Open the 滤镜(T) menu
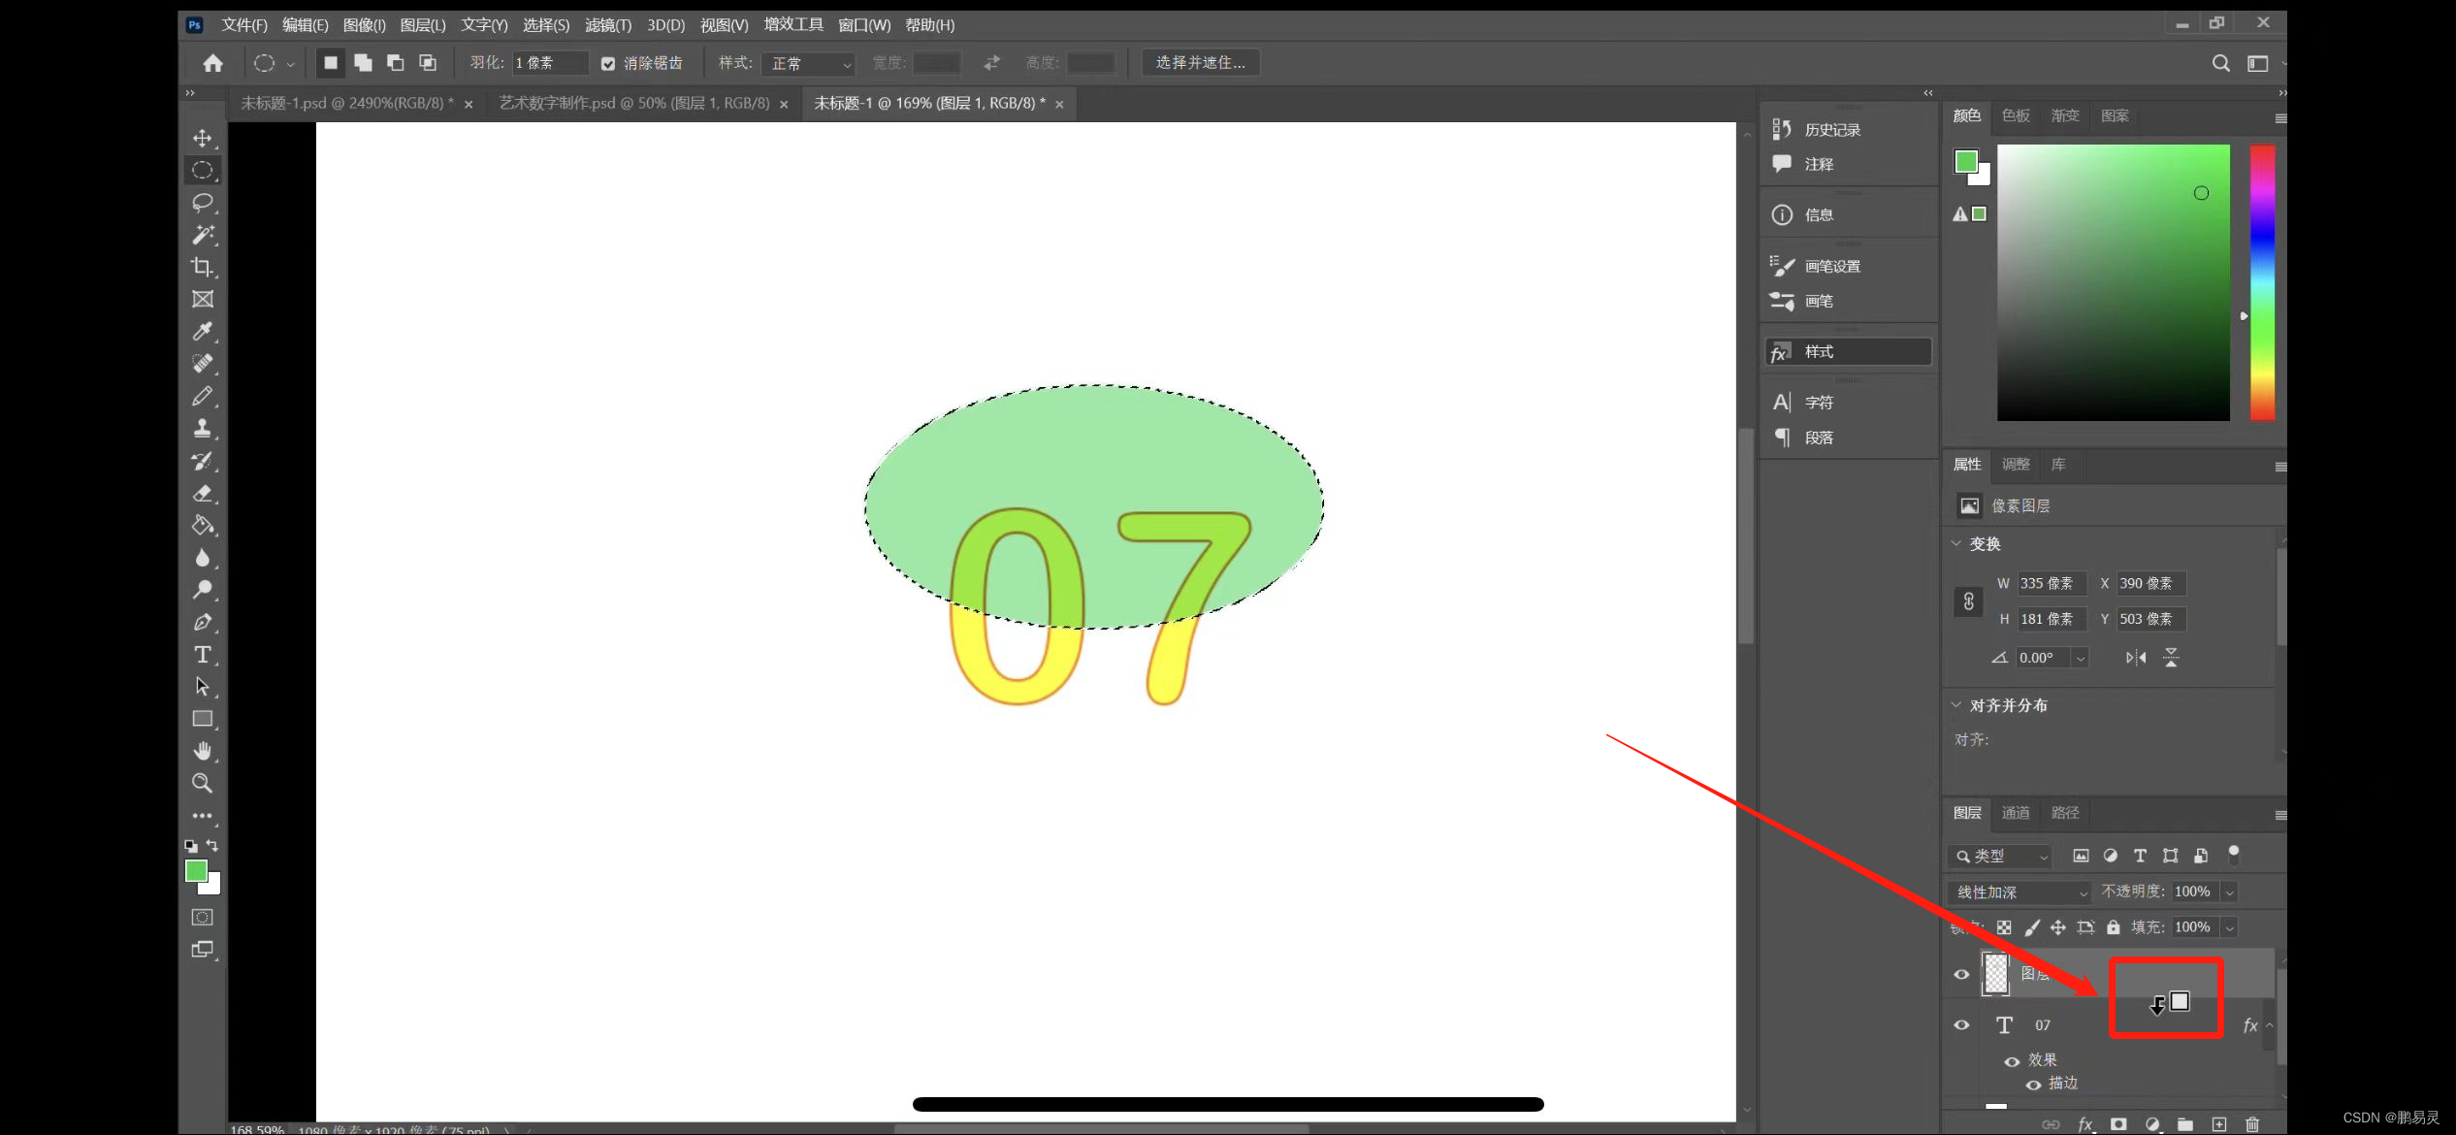This screenshot has width=2456, height=1135. (x=608, y=24)
